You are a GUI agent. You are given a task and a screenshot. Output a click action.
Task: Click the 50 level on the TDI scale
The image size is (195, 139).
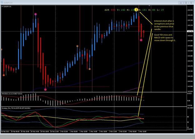[x=188, y=122]
